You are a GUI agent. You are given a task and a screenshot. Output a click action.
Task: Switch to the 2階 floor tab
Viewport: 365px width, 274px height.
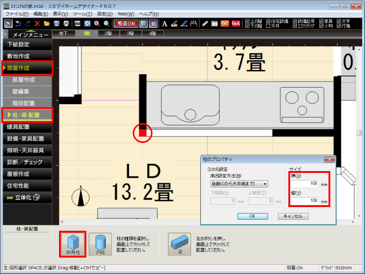click(x=108, y=33)
